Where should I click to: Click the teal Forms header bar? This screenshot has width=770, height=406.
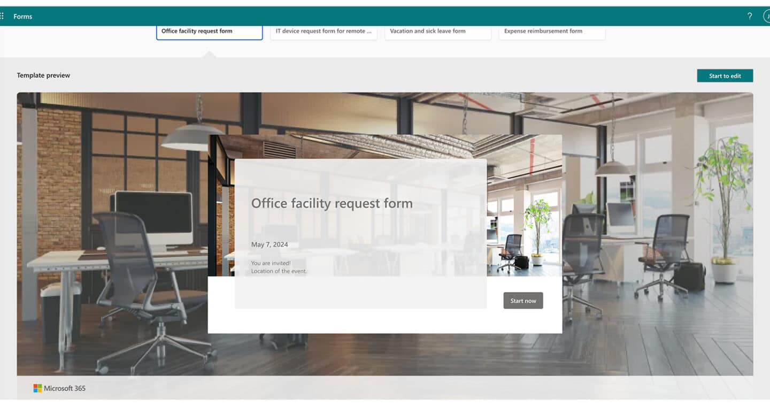pos(374,16)
